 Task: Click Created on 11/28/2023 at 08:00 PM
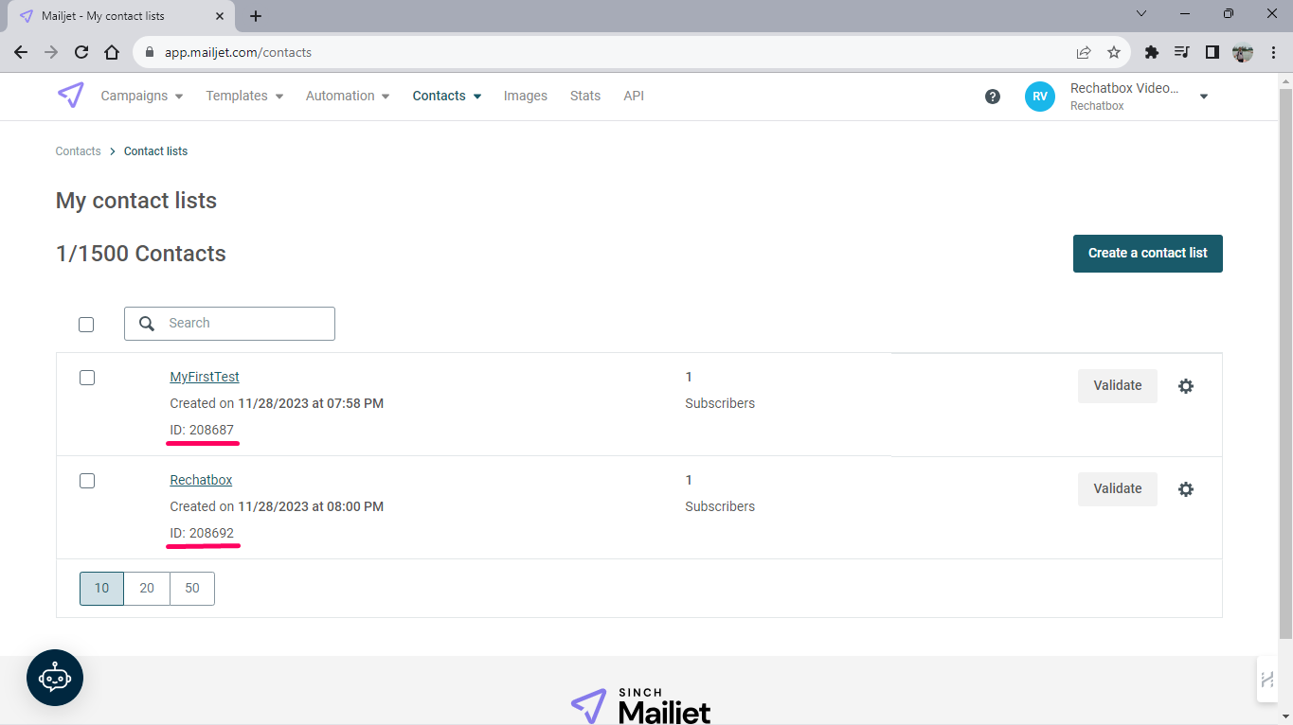(x=277, y=506)
